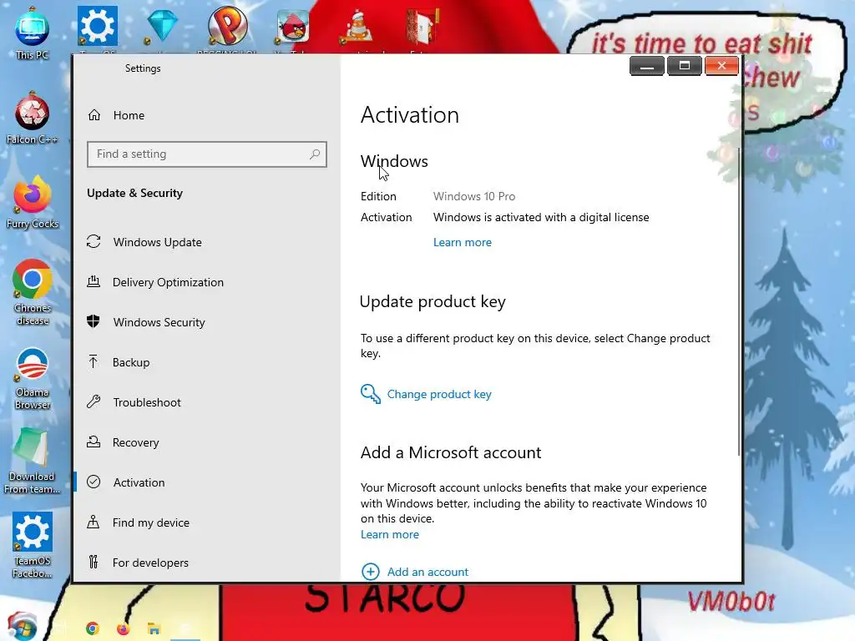Open Chrome from the taskbar

(x=92, y=628)
